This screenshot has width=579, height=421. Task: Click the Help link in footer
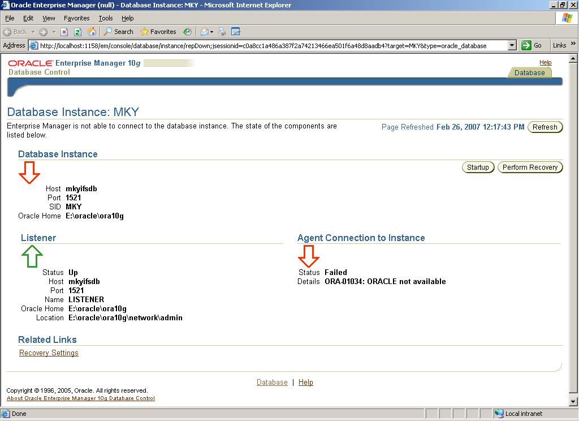306,382
